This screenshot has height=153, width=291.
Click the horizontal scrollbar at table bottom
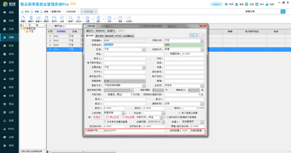pyautogui.click(x=83, y=152)
